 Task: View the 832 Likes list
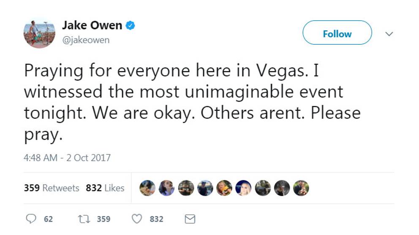click(x=105, y=188)
